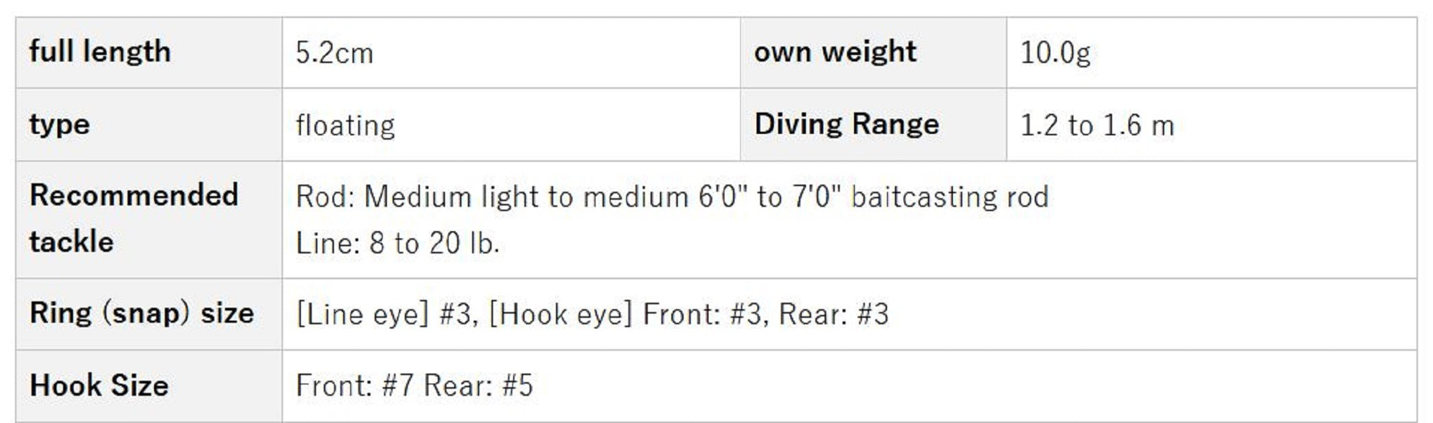This screenshot has height=423, width=1433.
Task: Click the "Line: 8 to 20 lb." text
Action: [x=398, y=243]
